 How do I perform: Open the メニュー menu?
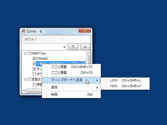[x=31, y=39]
